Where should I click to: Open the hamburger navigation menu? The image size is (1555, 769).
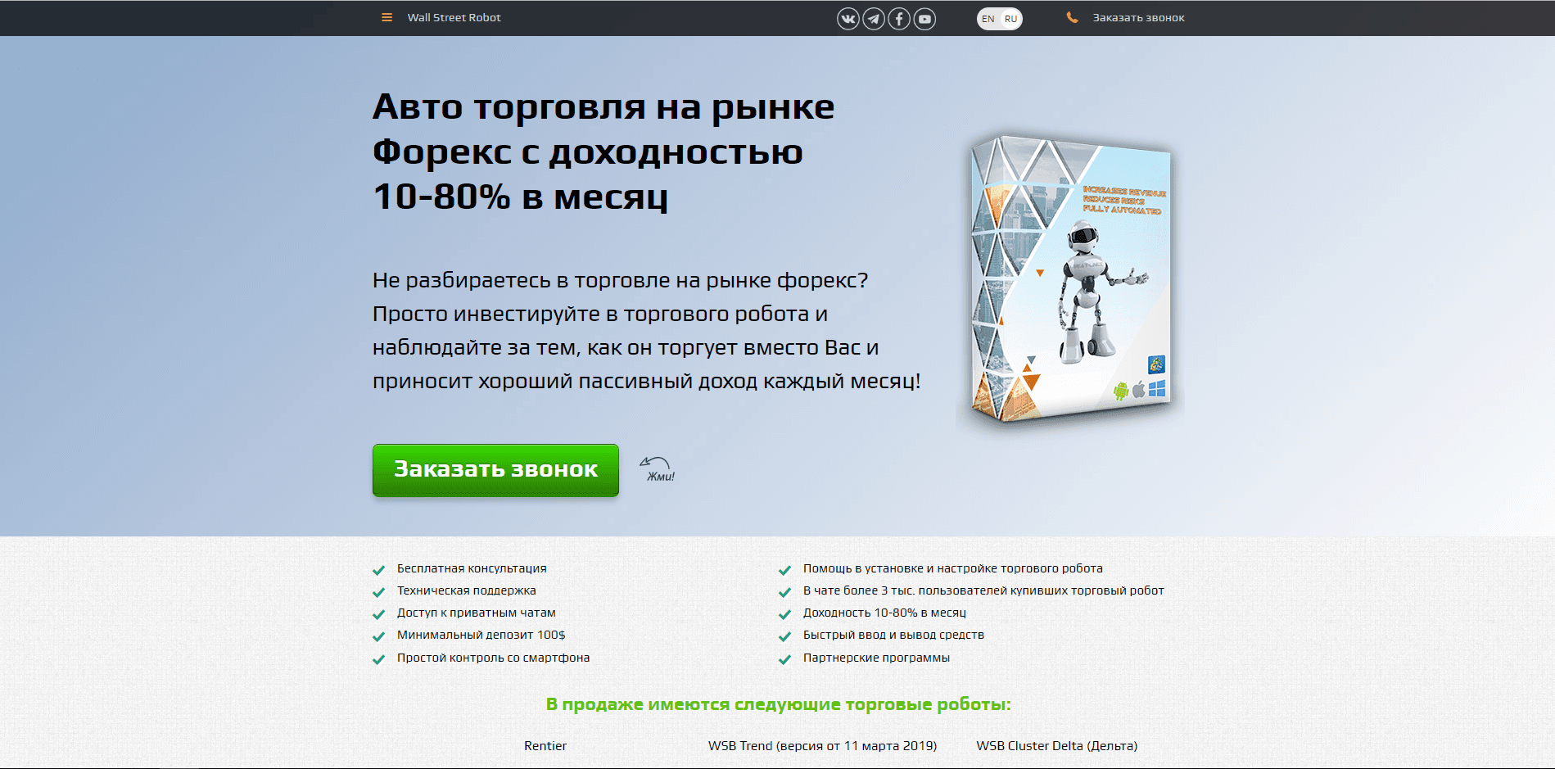[386, 16]
